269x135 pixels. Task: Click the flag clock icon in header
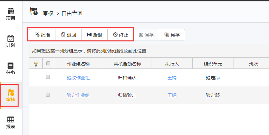[x=34, y=12]
